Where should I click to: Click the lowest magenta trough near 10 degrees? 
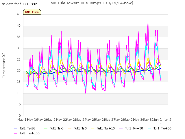pos(86,93)
